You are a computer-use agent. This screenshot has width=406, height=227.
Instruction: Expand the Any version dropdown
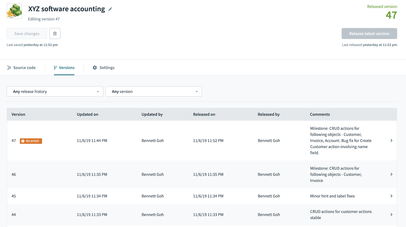[x=154, y=91]
